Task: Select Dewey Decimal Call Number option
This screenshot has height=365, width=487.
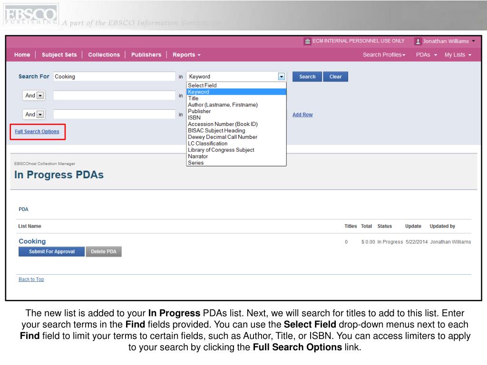Action: click(236, 137)
